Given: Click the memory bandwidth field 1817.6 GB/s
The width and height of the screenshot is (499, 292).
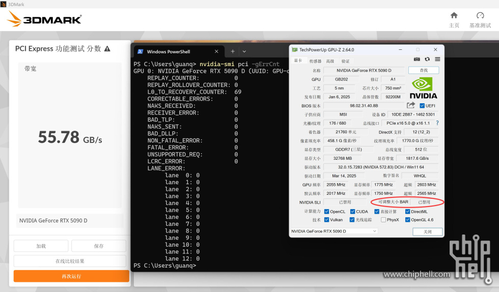Looking at the screenshot, I should pyautogui.click(x=417, y=158).
